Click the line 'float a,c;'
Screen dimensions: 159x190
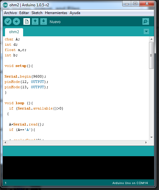click(x=16, y=50)
